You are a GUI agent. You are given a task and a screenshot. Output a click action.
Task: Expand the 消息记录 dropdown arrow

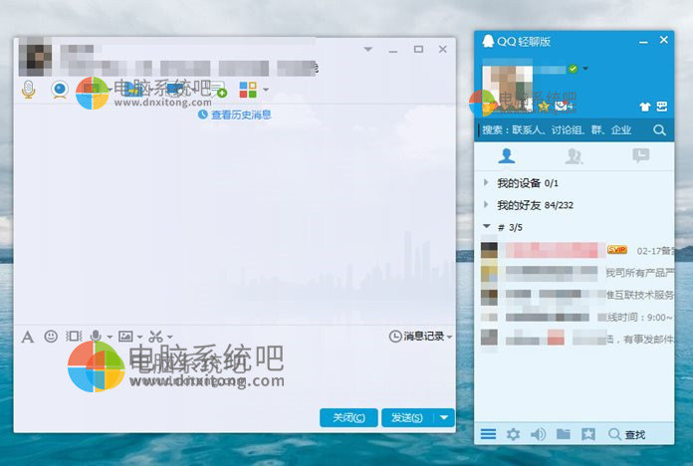[449, 338]
